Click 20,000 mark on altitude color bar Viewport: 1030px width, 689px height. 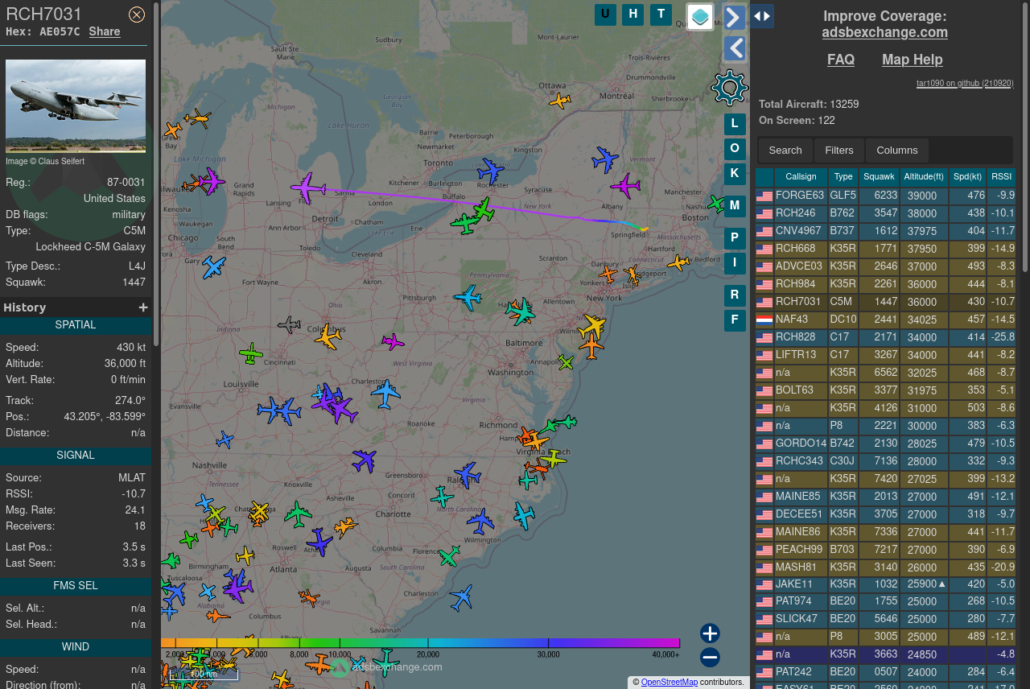[428, 654]
